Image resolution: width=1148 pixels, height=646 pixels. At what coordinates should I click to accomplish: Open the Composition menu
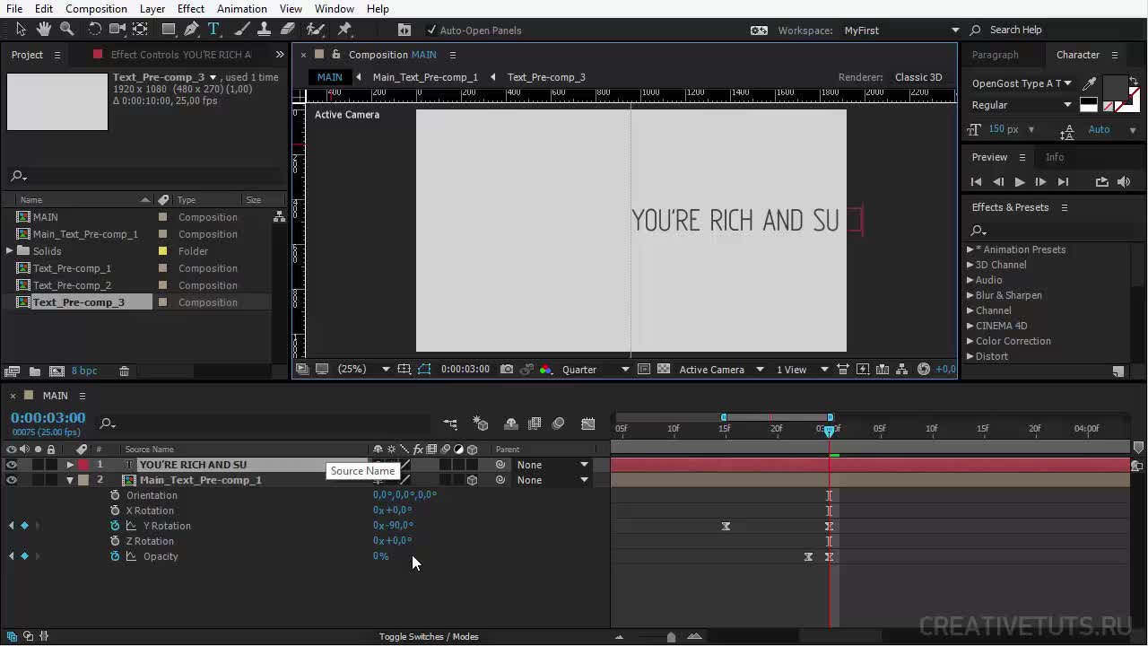[96, 9]
